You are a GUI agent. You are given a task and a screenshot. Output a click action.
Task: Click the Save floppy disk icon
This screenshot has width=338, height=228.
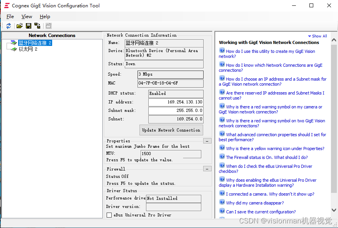pos(29,26)
